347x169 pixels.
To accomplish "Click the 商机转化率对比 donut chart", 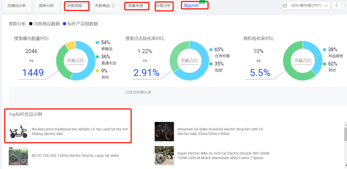I will 303,61.
